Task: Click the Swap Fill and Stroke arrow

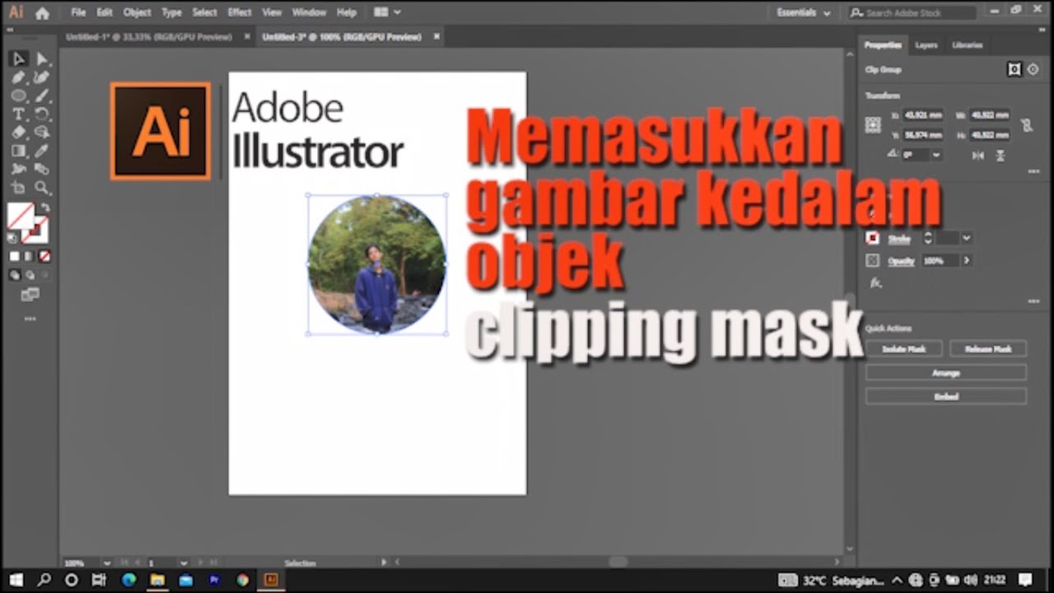Action: pos(45,208)
